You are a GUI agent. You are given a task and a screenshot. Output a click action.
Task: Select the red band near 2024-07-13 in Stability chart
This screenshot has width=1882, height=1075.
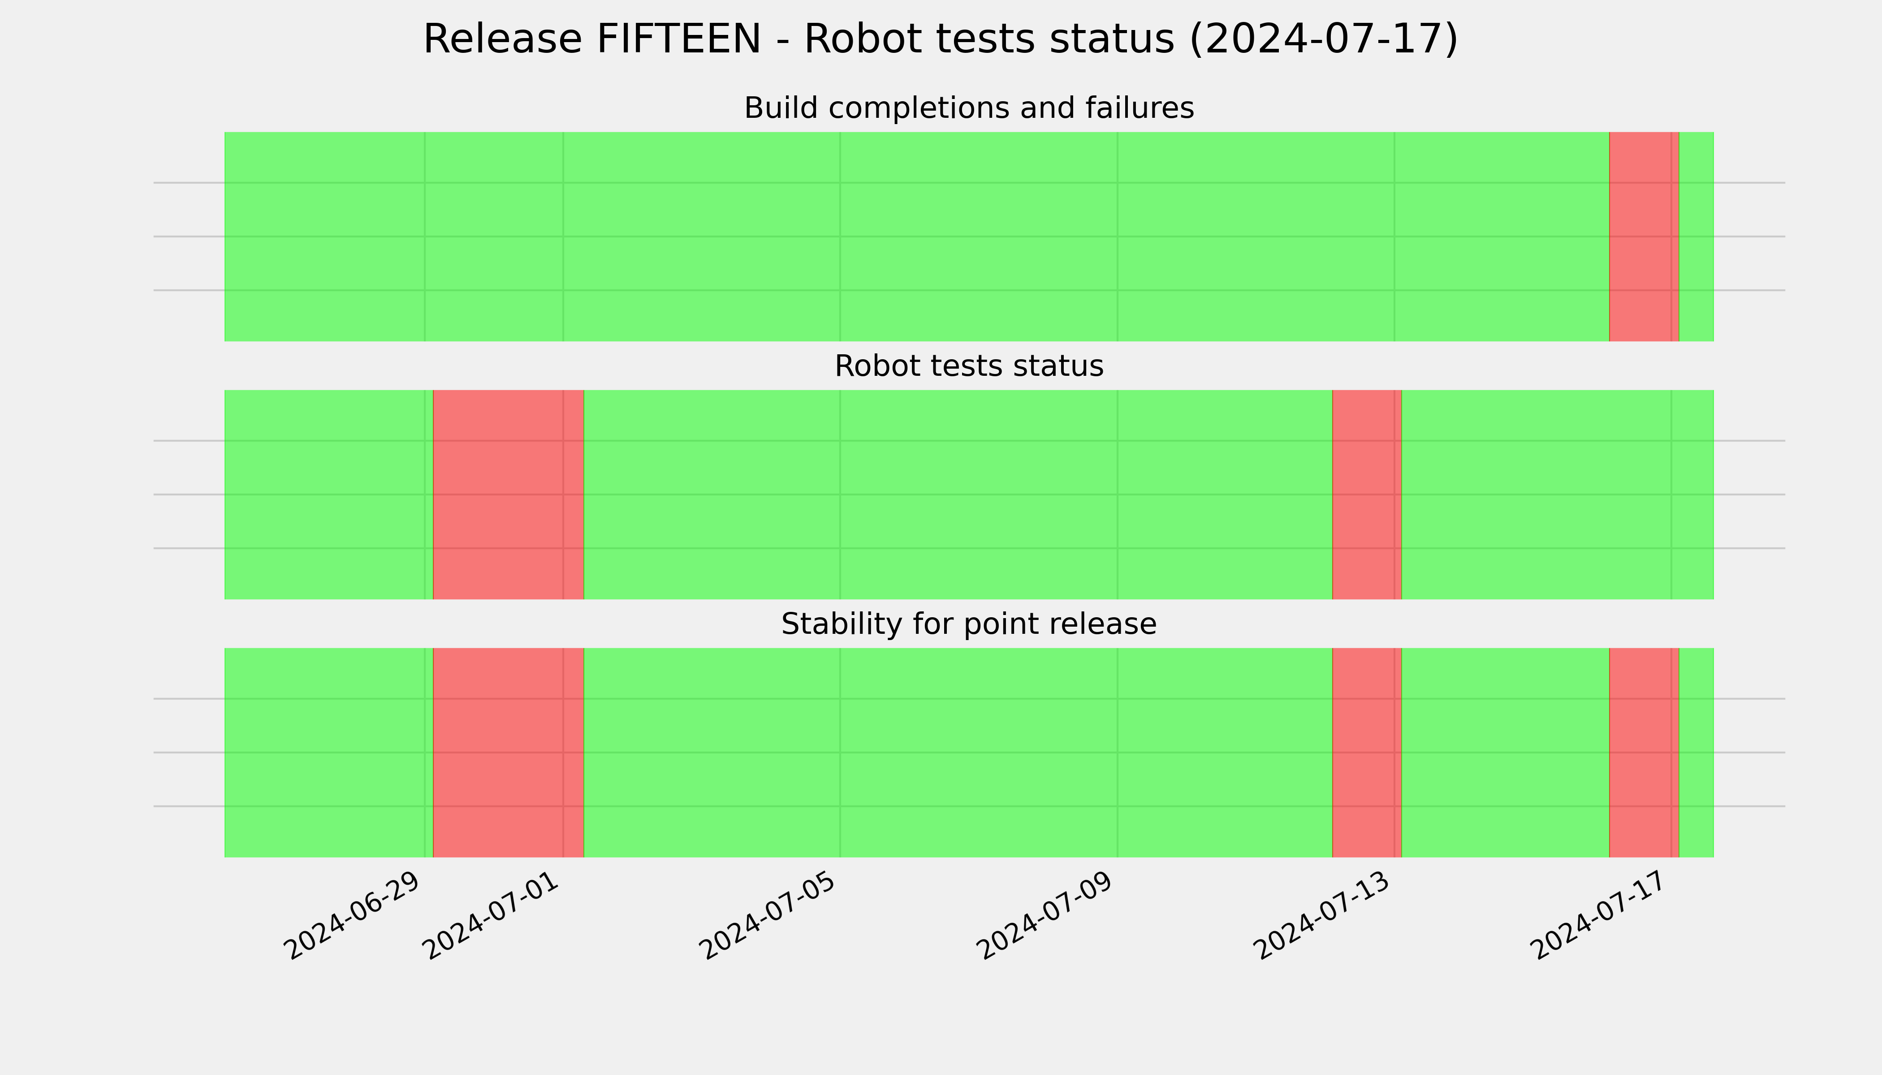(x=1366, y=752)
